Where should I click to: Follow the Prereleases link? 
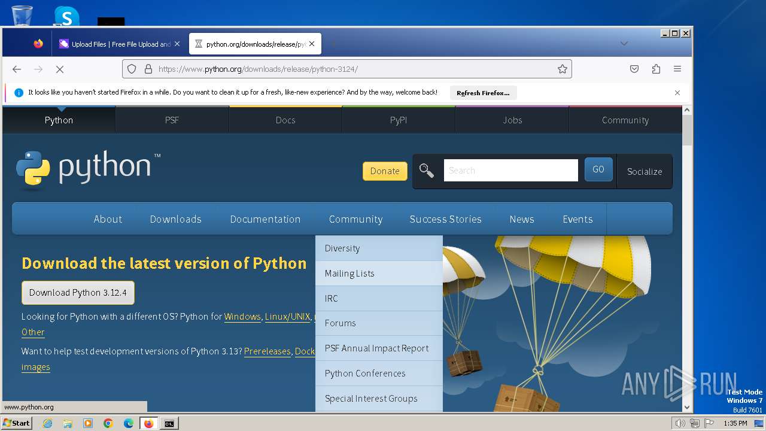point(267,351)
